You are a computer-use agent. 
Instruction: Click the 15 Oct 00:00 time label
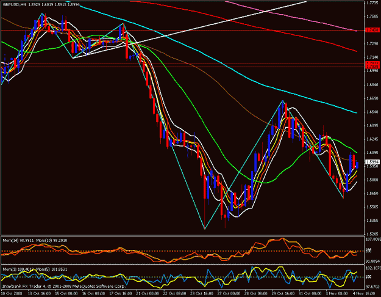click(x=66, y=293)
